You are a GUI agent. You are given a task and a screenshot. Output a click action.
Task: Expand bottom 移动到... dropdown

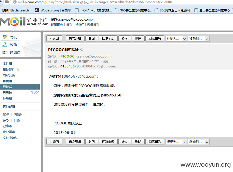click(x=199, y=142)
